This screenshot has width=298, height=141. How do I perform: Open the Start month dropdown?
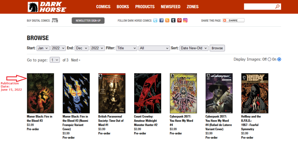(43, 48)
